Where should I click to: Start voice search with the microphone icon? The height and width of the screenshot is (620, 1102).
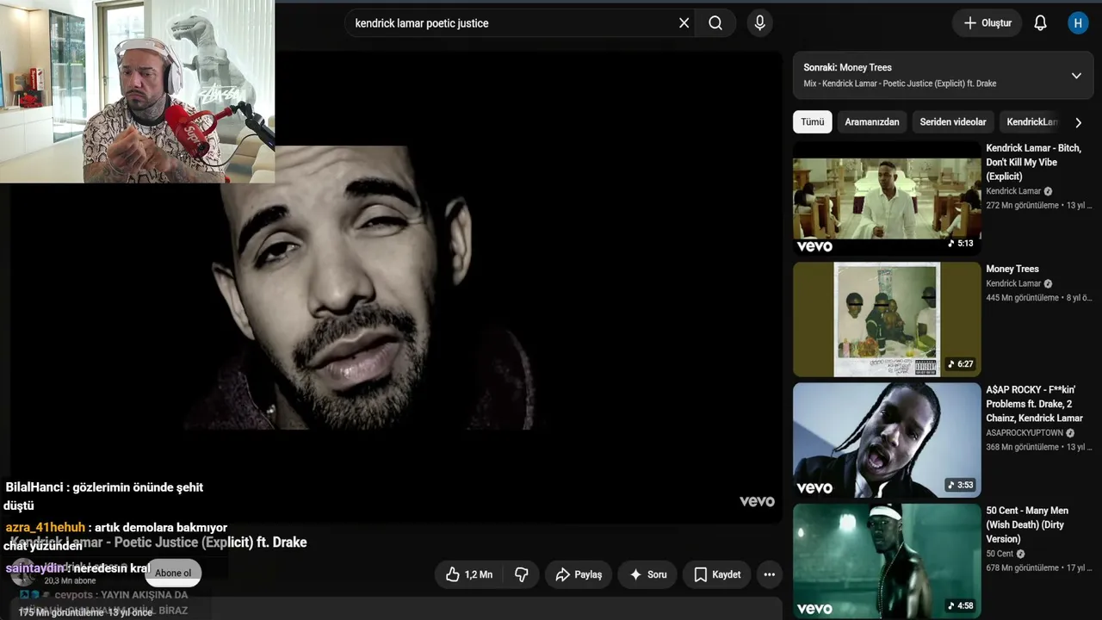tap(759, 23)
